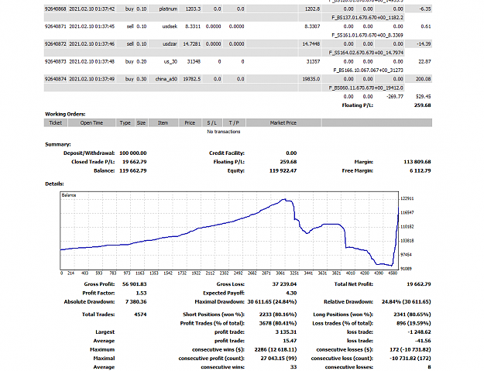Click the Price column header
Viewport: 484px width, 371px height.
pos(190,123)
